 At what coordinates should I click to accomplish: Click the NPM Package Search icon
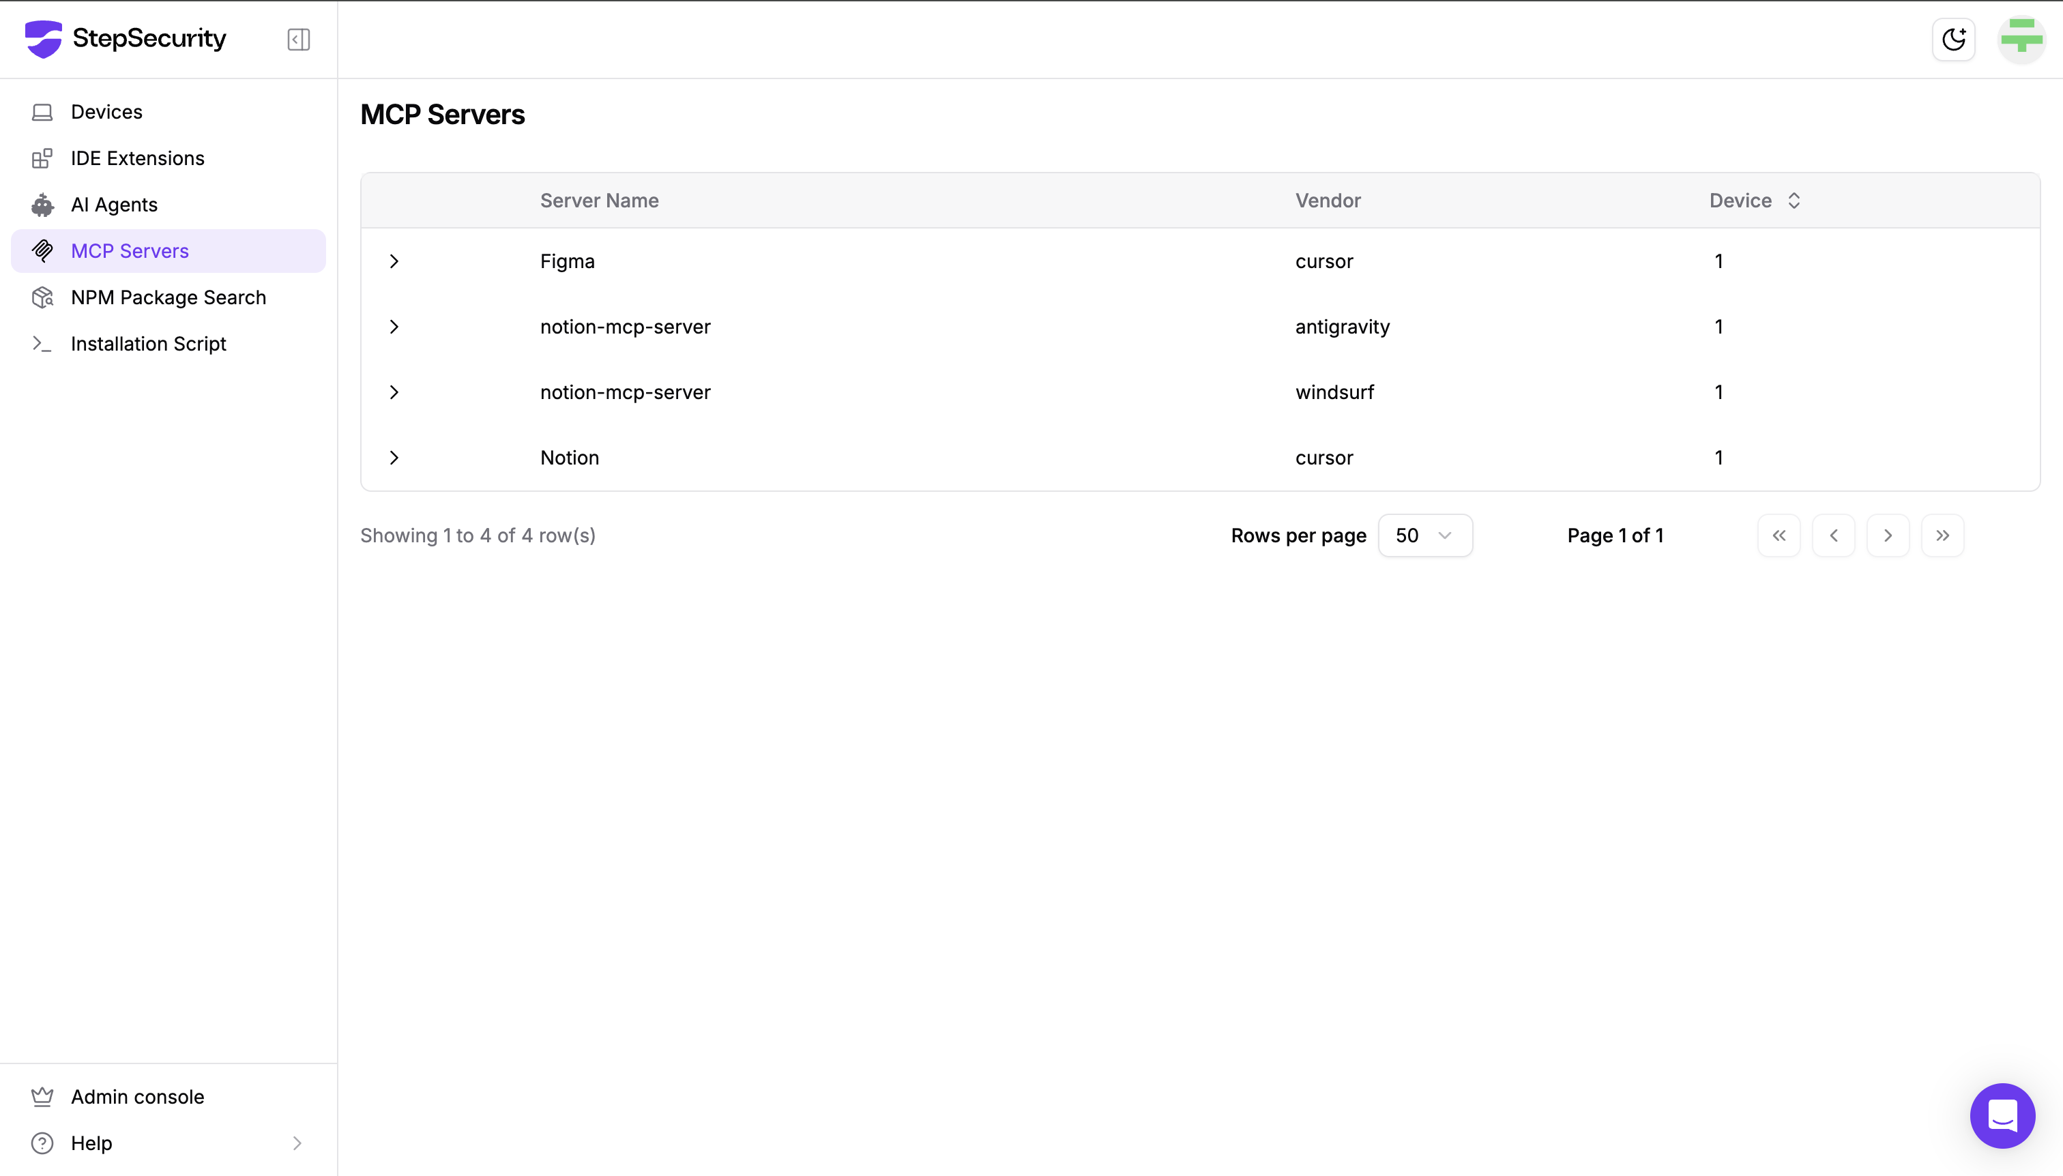(42, 298)
